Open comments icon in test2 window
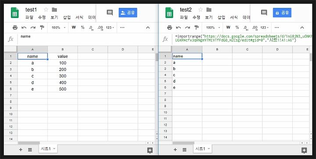The height and width of the screenshot is (159, 316). 264,13
